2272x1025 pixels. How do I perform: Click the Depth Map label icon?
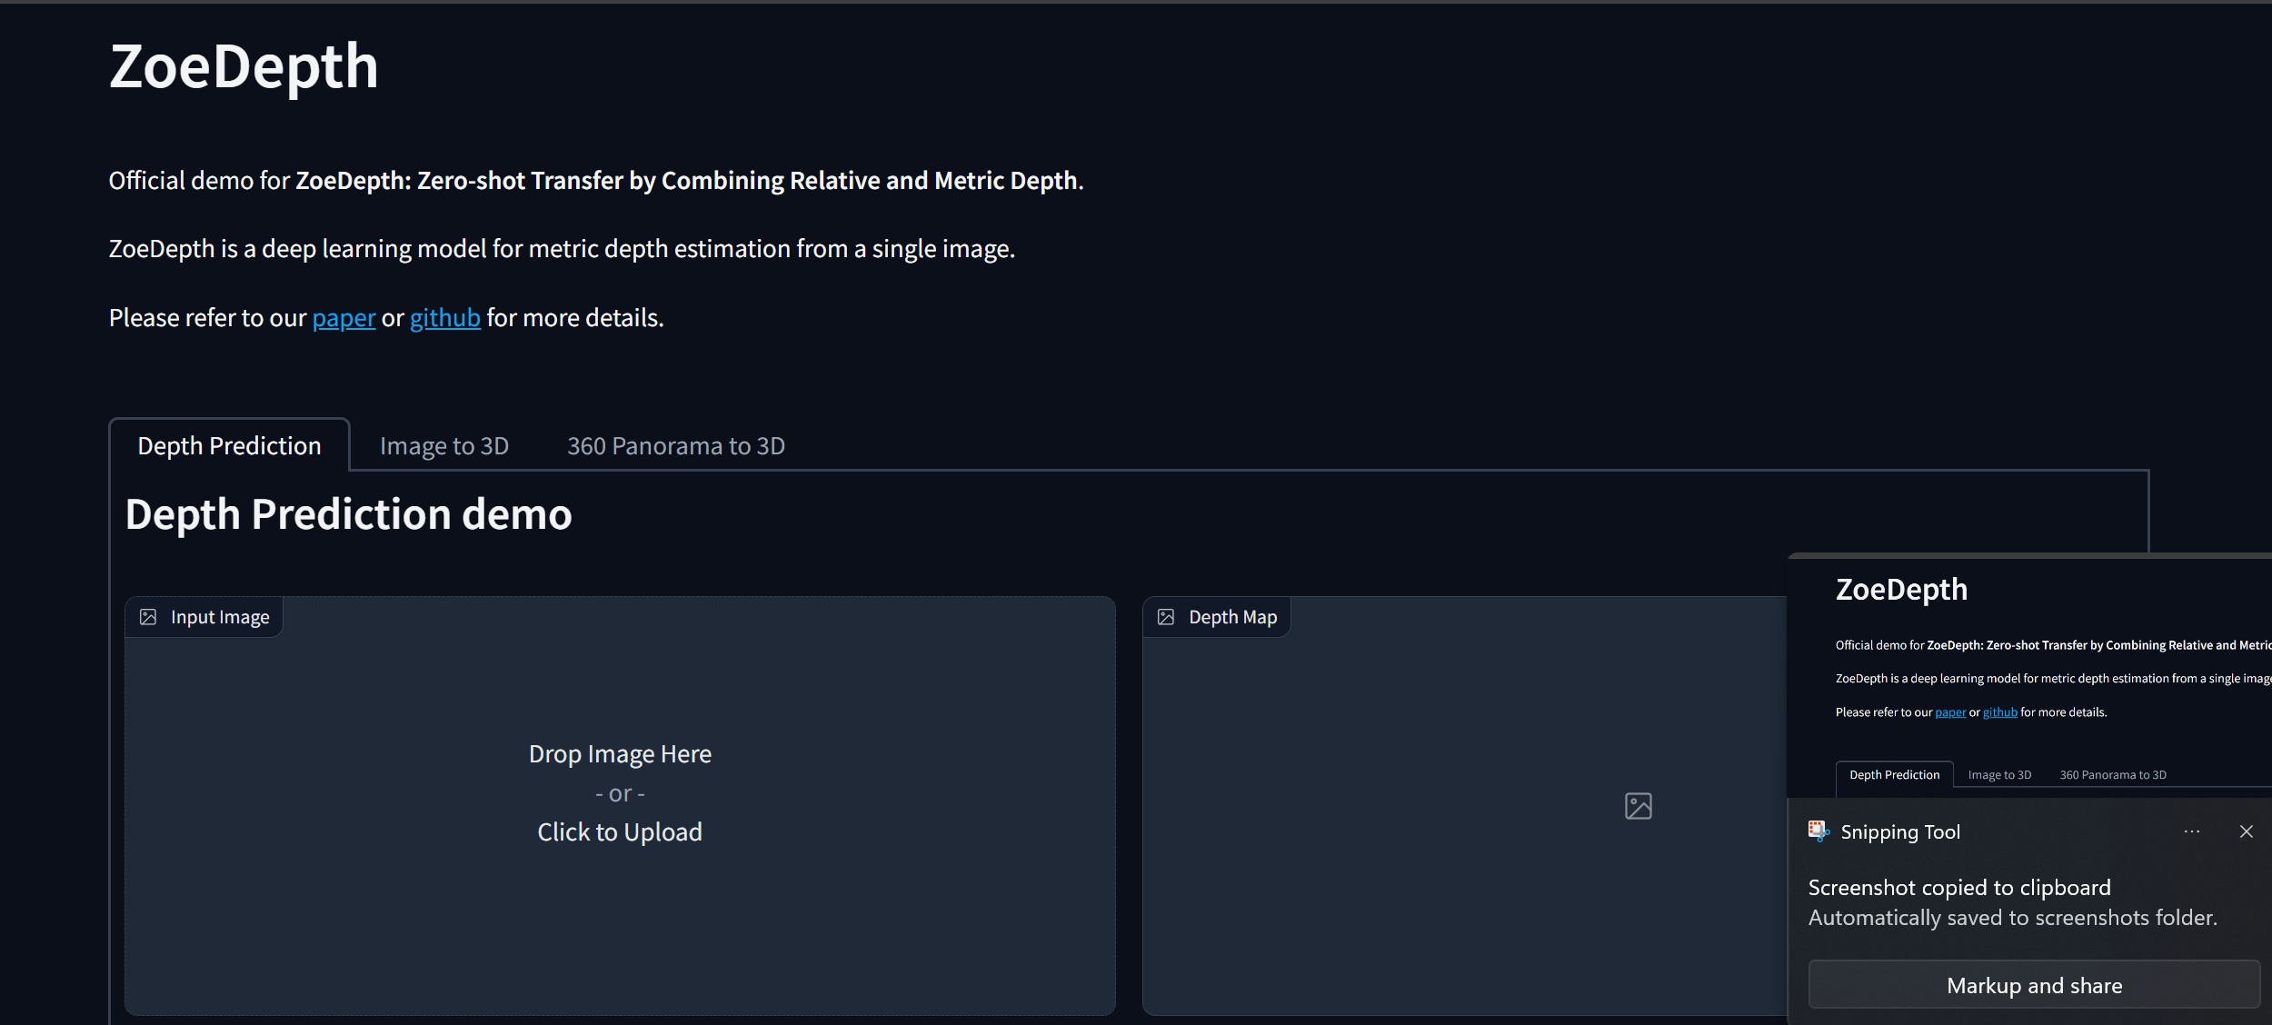pyautogui.click(x=1166, y=617)
